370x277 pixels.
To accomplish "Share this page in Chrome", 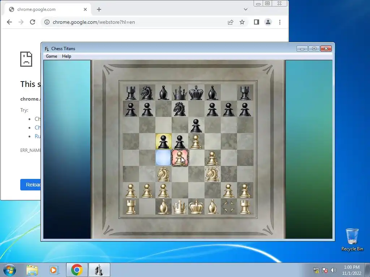I will coord(231,22).
